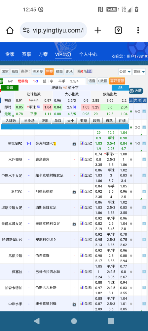Go to the 方案 plans tab

pos(43,55)
